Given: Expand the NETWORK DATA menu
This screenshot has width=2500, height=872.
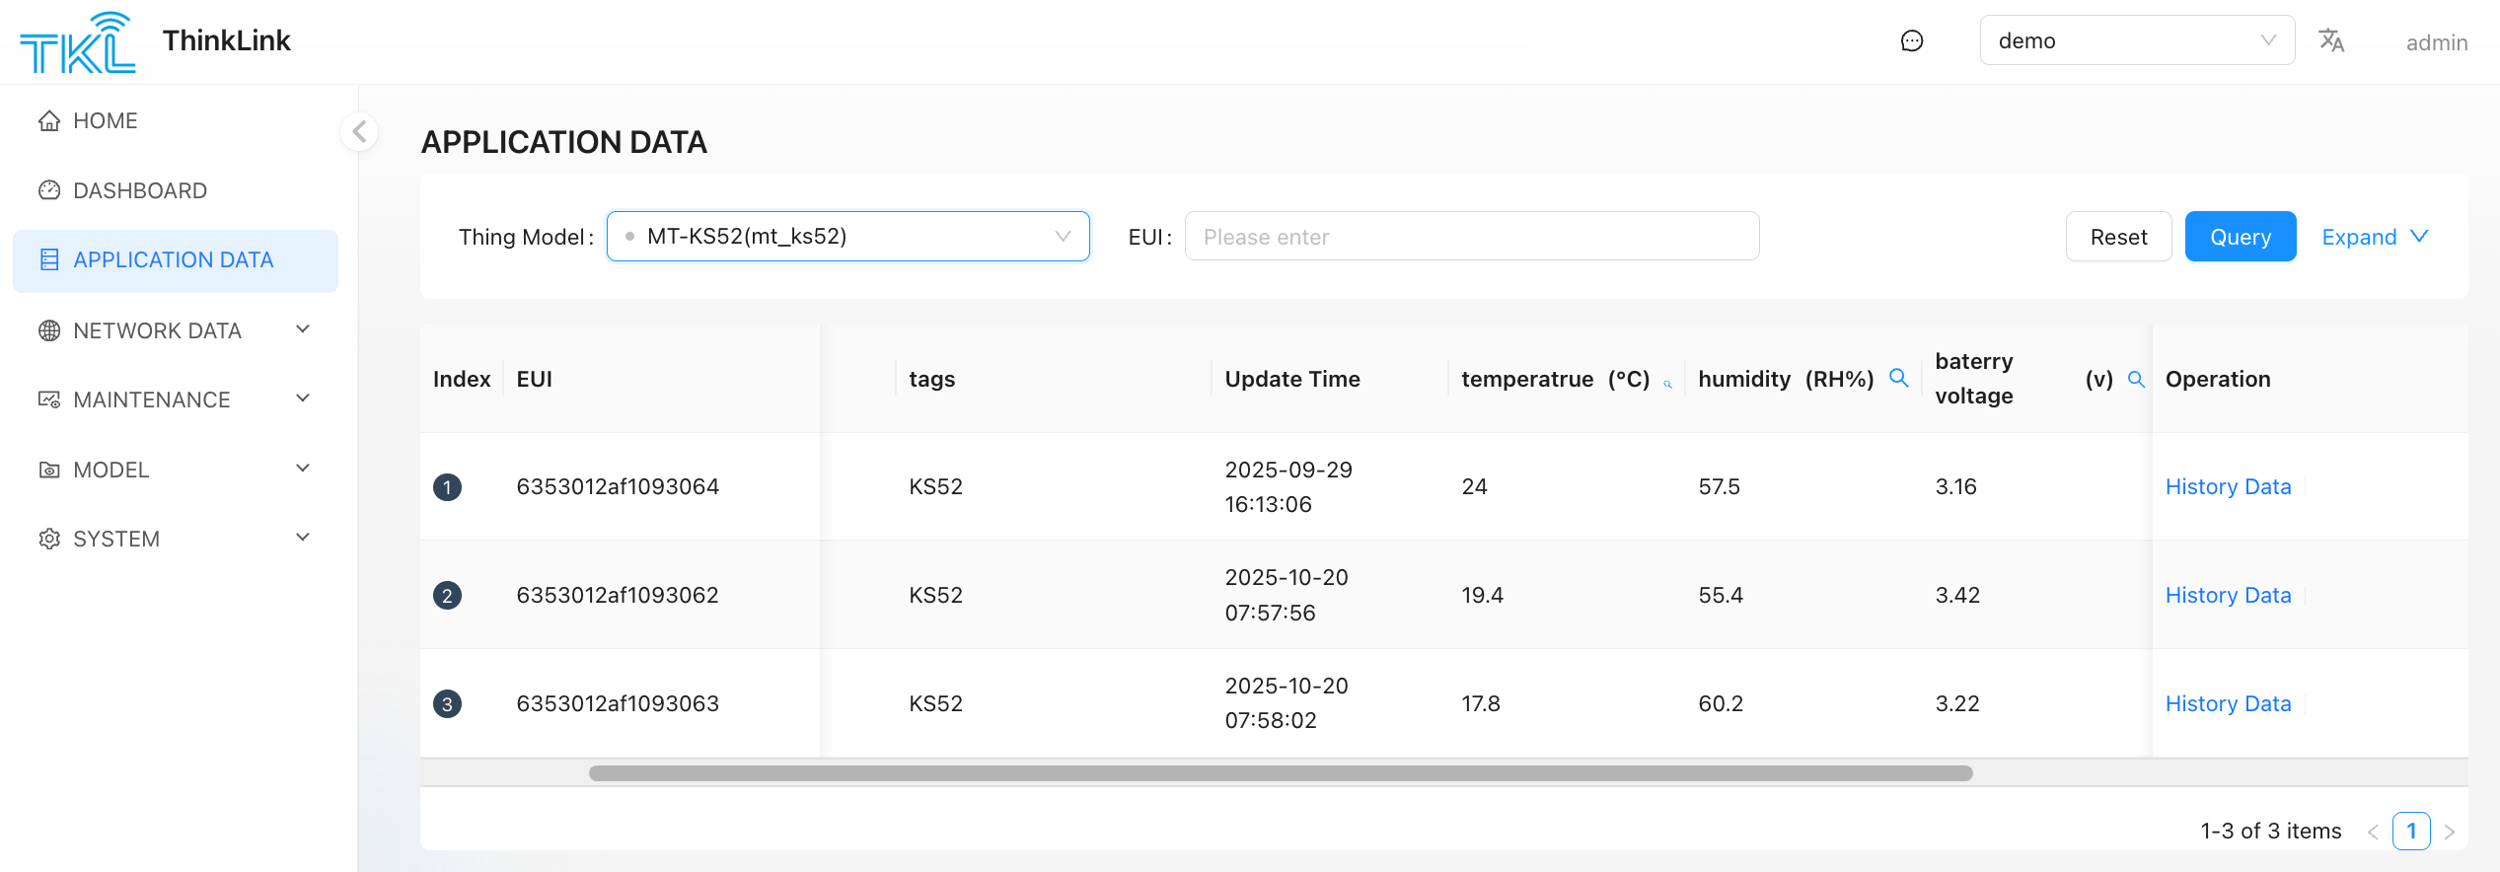Looking at the screenshot, I should [176, 330].
